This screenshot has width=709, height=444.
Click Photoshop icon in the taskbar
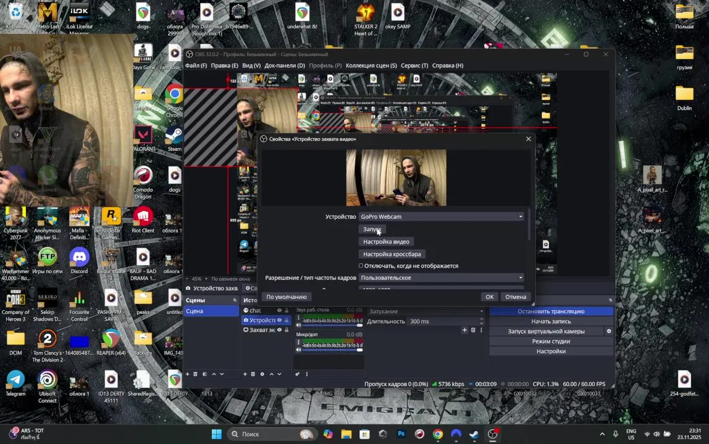click(x=401, y=434)
